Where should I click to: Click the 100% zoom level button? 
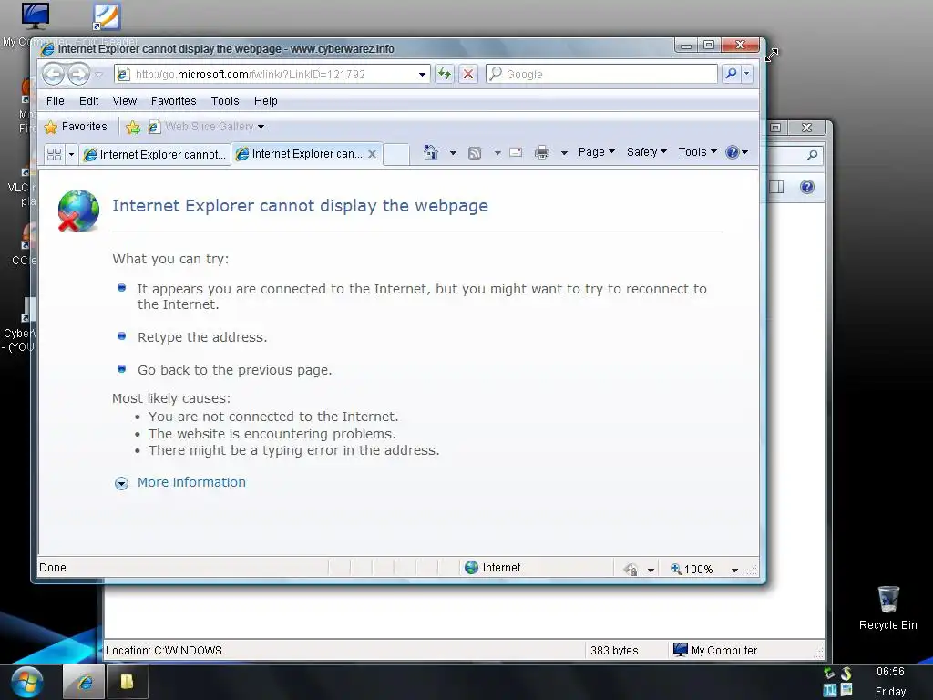click(x=691, y=570)
